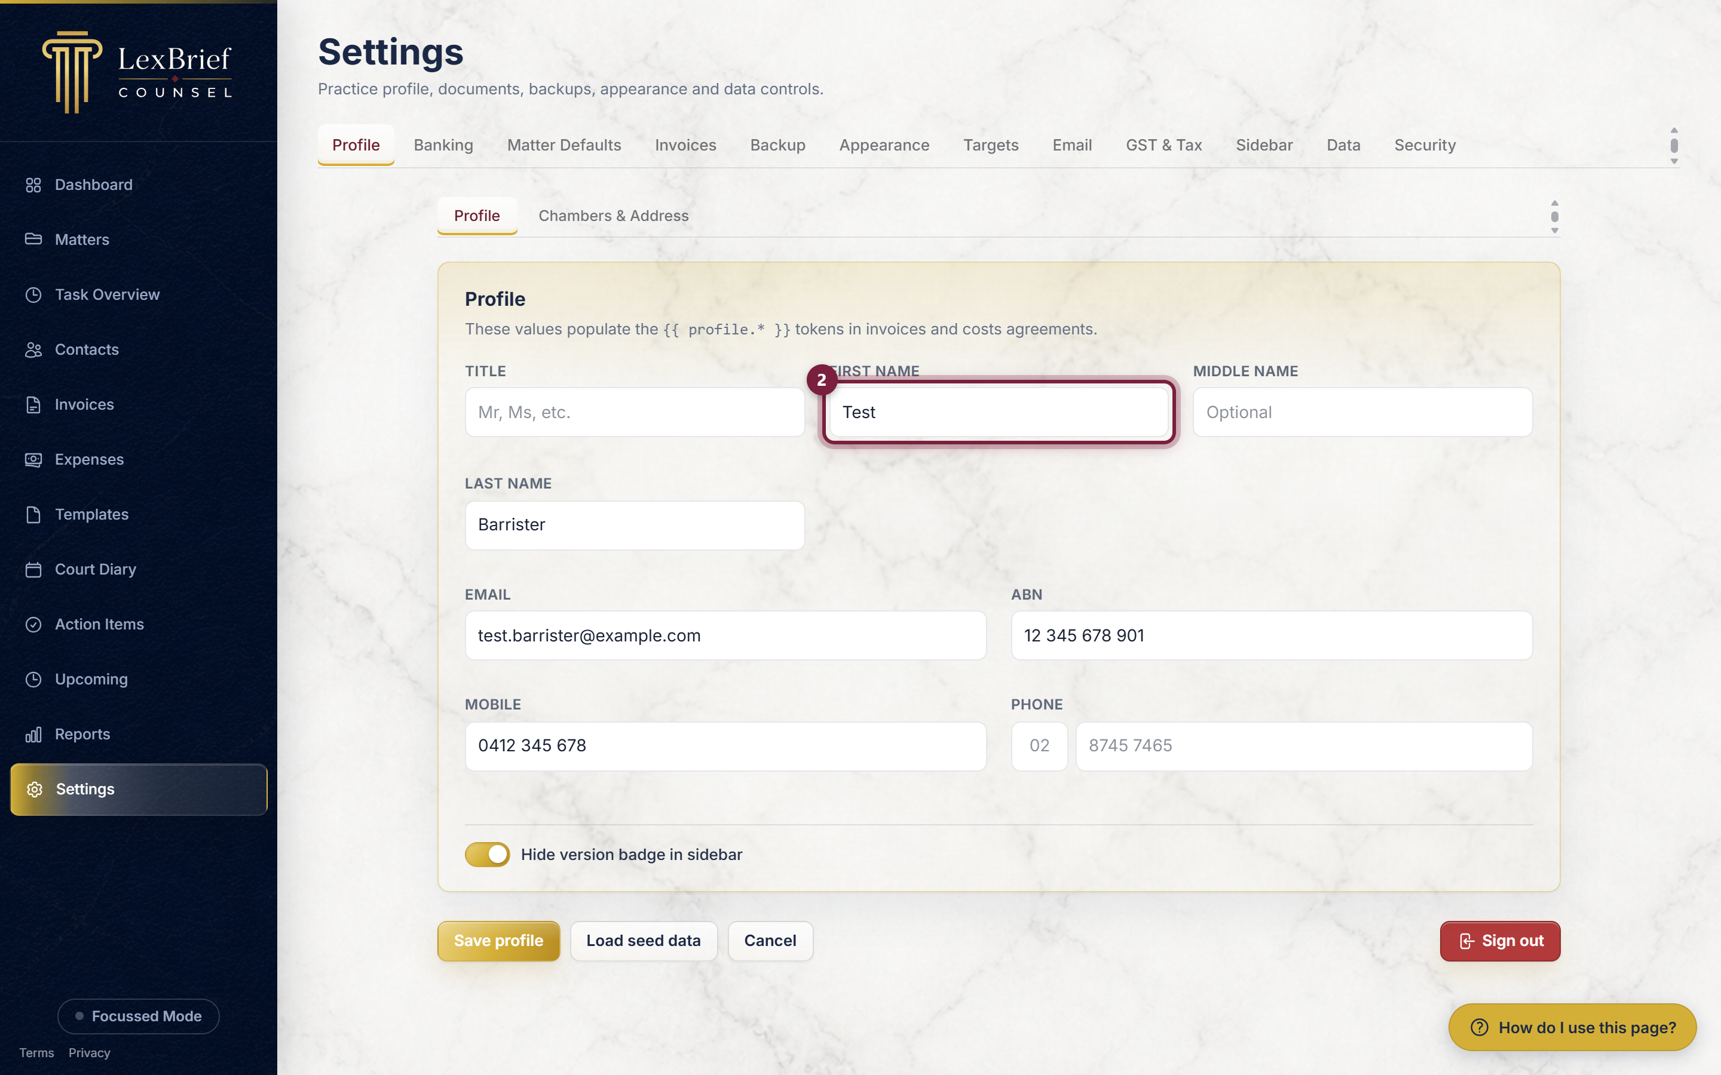This screenshot has width=1721, height=1075.
Task: Go to Upcoming page
Action: coord(139,679)
